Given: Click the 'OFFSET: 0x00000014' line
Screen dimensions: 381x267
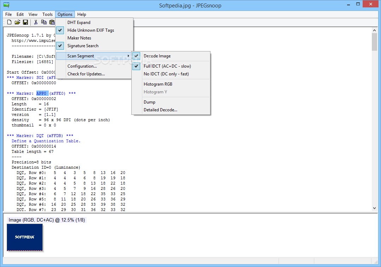Looking at the screenshot, I should 34,146.
